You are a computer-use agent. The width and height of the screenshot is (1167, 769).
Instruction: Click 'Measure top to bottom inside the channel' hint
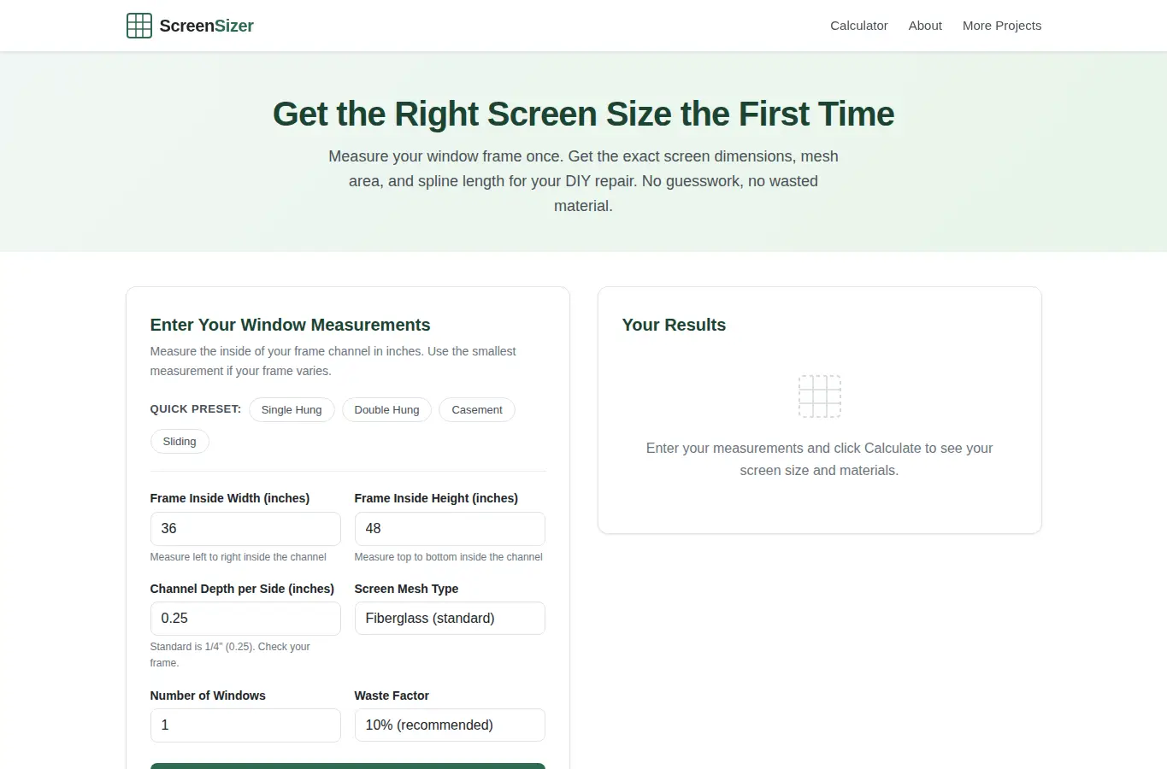pos(449,557)
